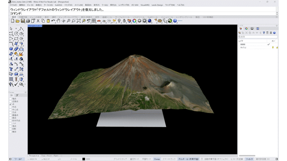Image resolution: width=287 pixels, height=161 pixels.
Task: Click the padlock Lock icon
Action: click(x=124, y=21)
